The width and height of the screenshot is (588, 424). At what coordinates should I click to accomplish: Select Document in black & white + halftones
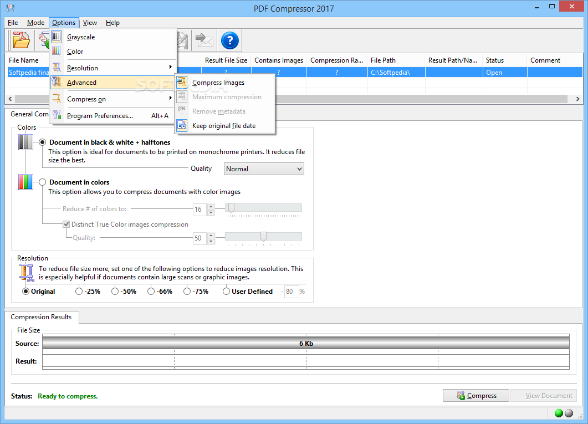[x=42, y=142]
